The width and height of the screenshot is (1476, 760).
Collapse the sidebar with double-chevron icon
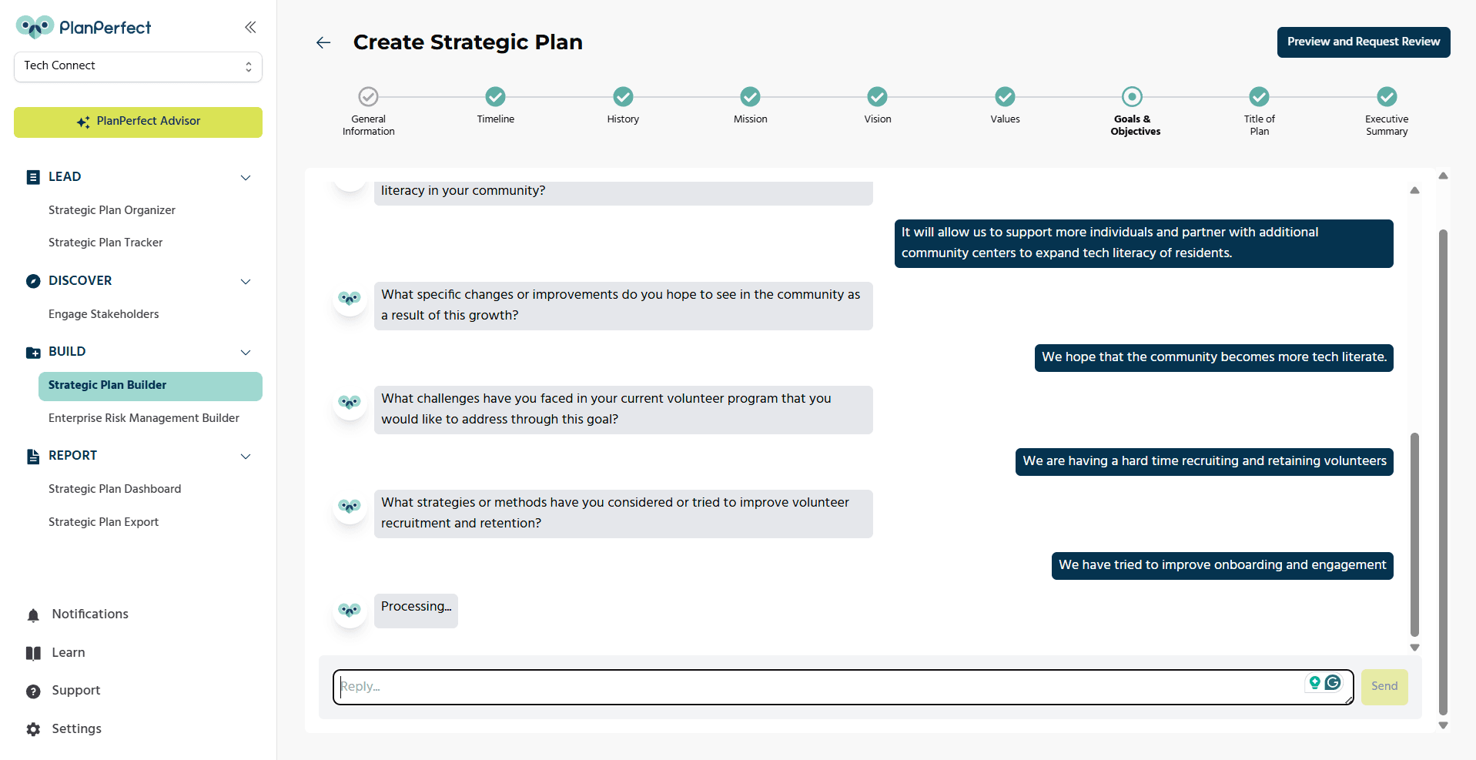click(x=250, y=28)
